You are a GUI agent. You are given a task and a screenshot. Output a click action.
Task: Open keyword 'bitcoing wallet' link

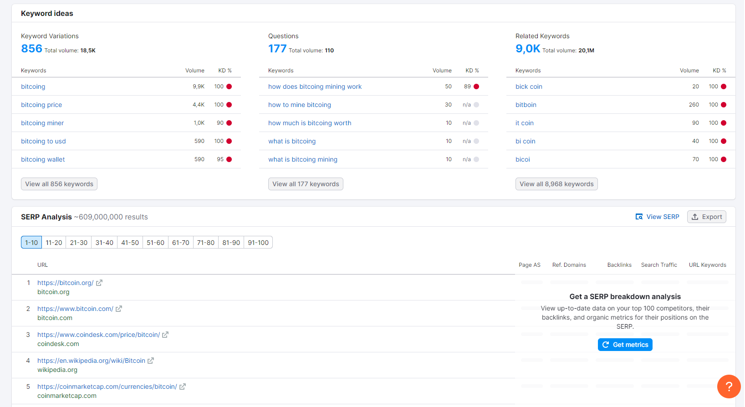pos(43,159)
